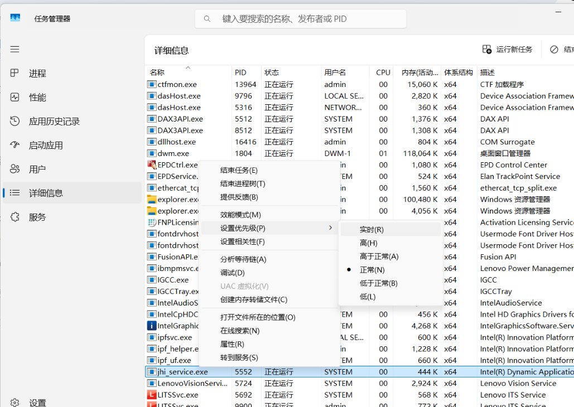Click the first explorer.exe folder icon
Image resolution: width=574 pixels, height=407 pixels.
coord(152,200)
